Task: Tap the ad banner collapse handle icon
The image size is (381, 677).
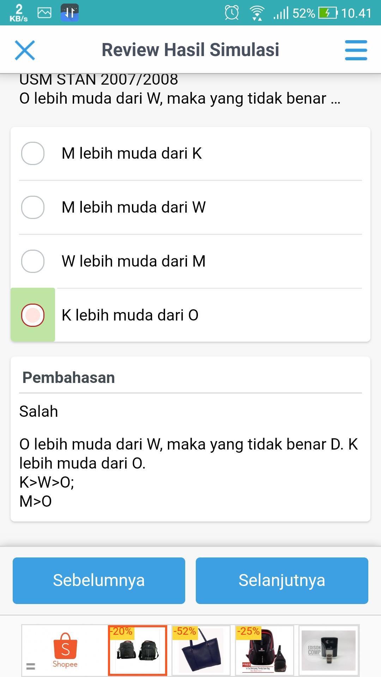Action: (x=31, y=666)
